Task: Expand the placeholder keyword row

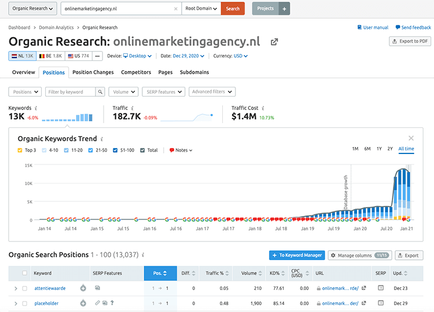Action: [x=16, y=303]
